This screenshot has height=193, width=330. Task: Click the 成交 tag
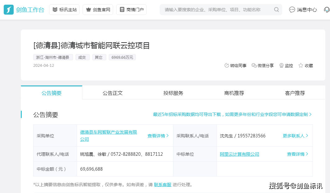pos(83,57)
